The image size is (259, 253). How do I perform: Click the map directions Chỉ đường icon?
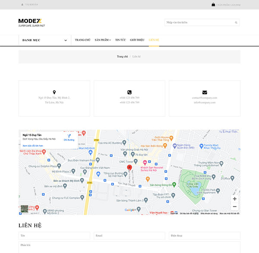(69, 136)
